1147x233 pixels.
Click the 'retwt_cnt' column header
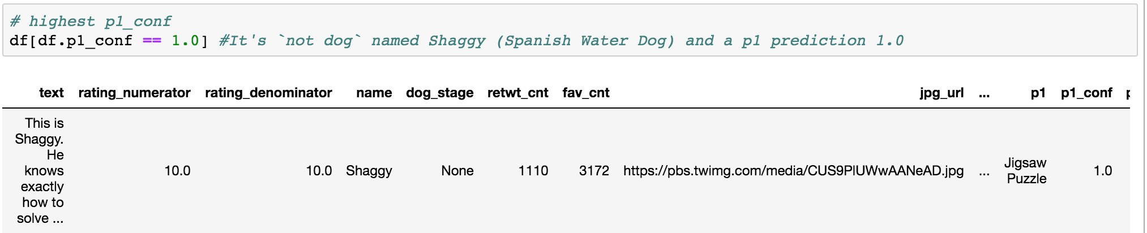point(517,93)
